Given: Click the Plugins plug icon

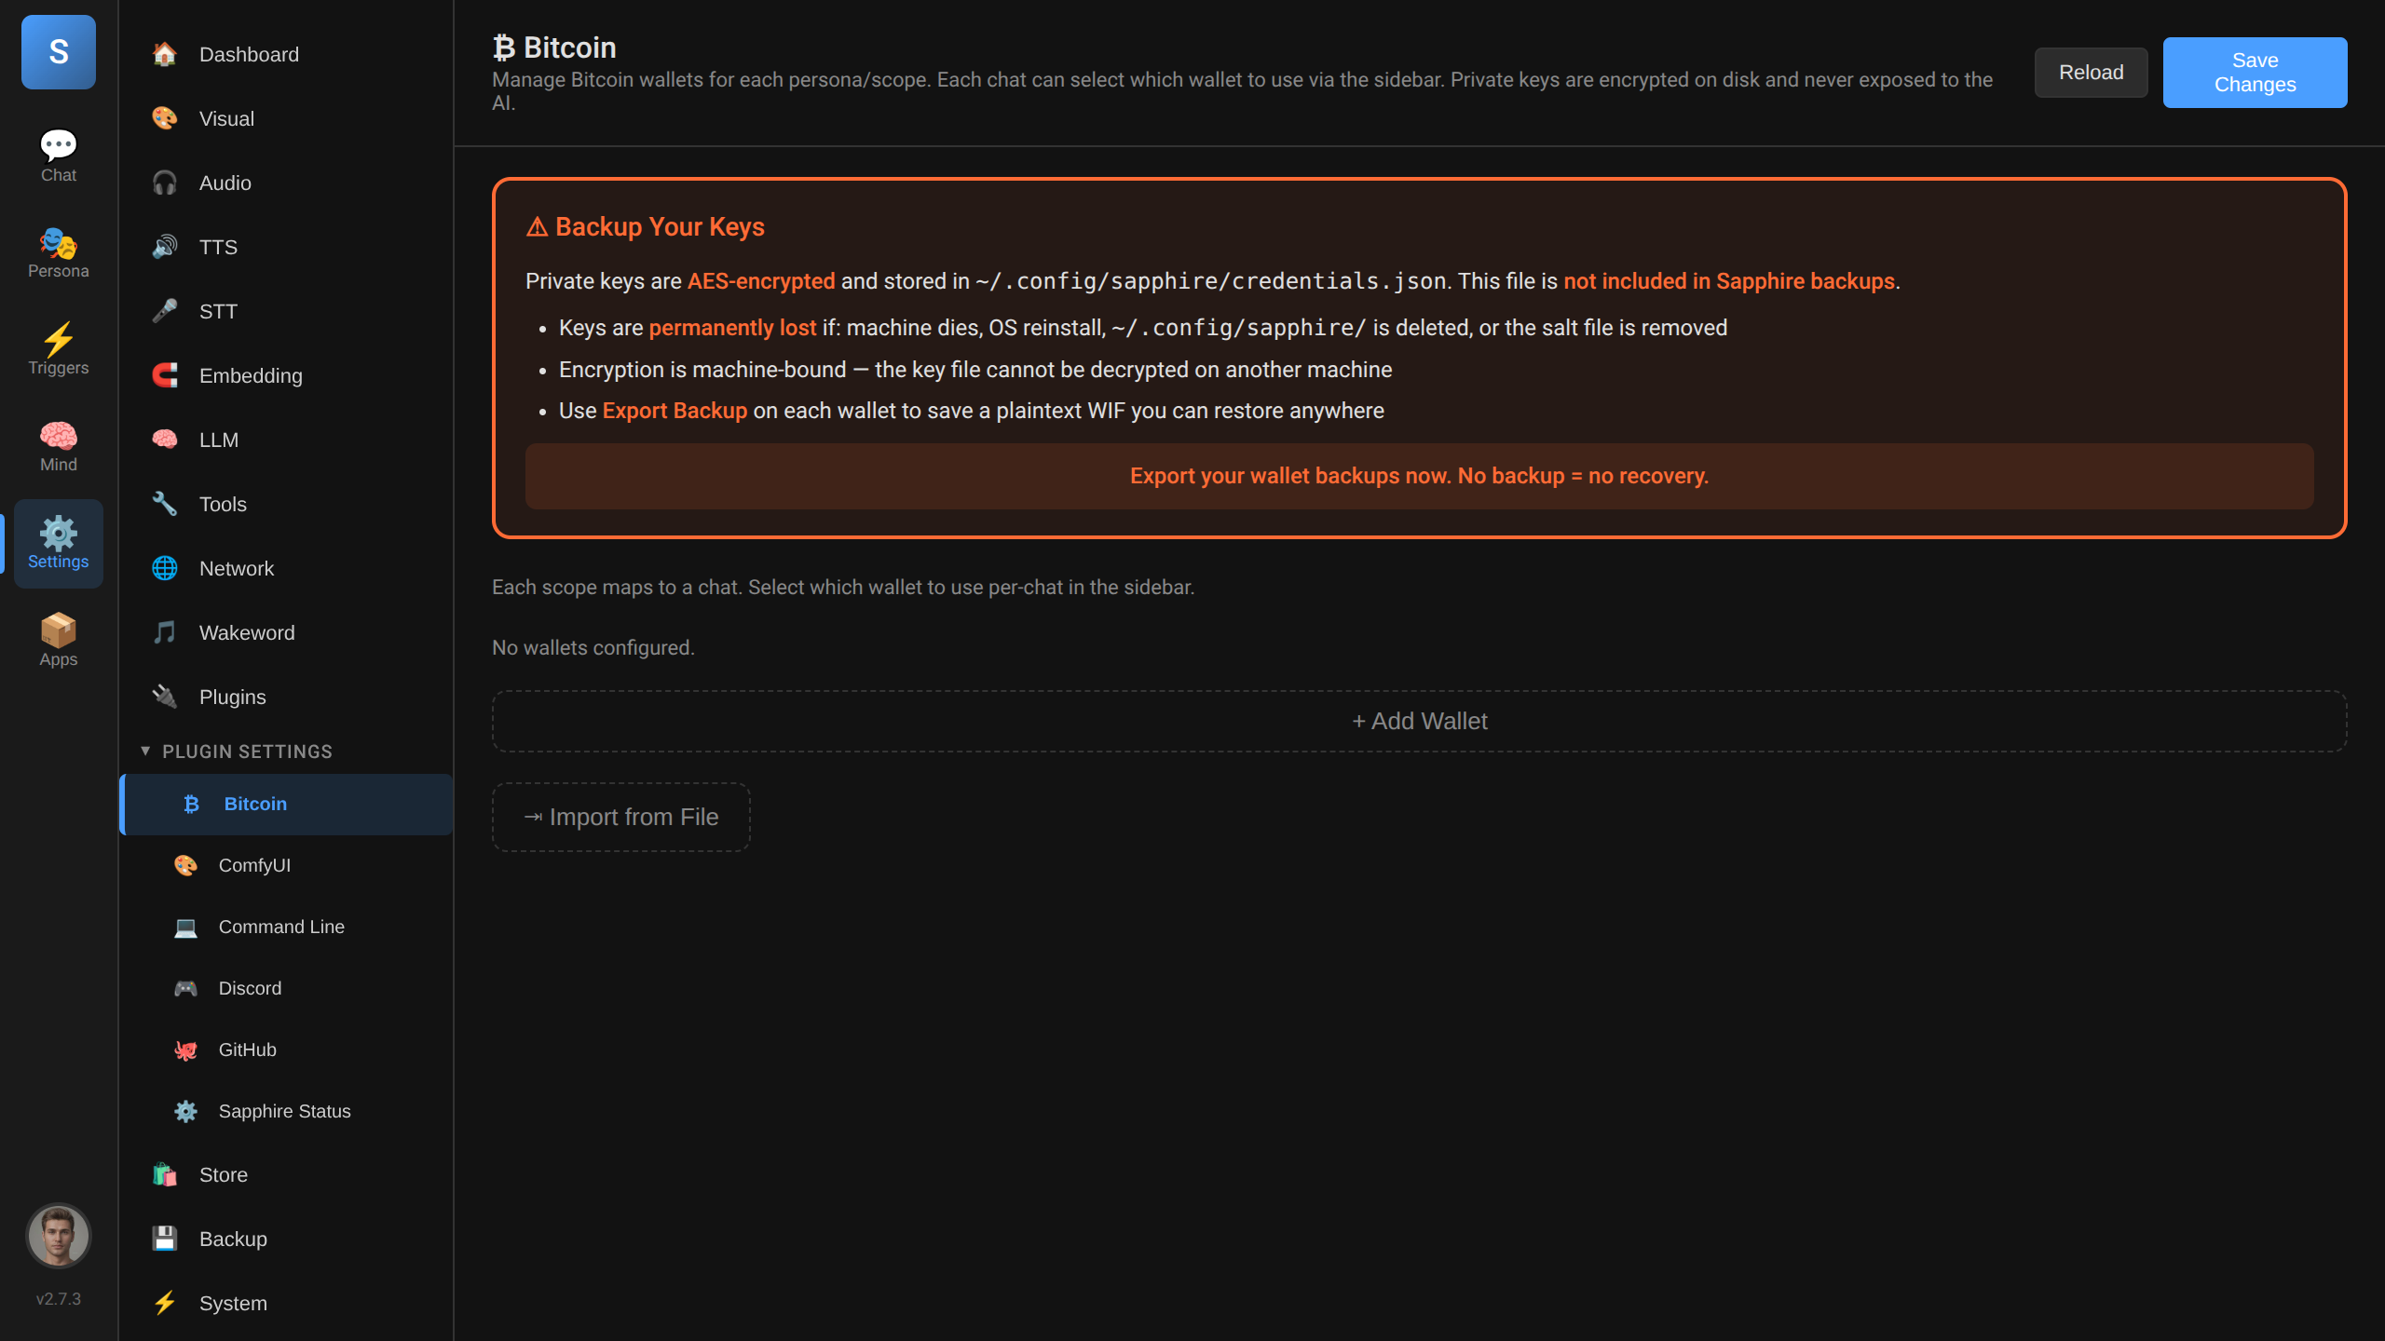Looking at the screenshot, I should coord(165,697).
